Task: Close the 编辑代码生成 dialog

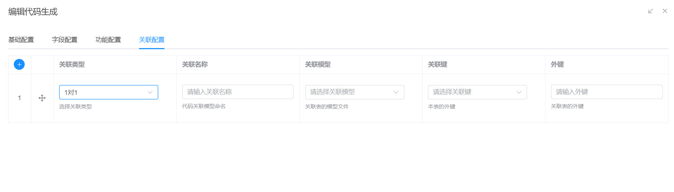Action: 665,11
